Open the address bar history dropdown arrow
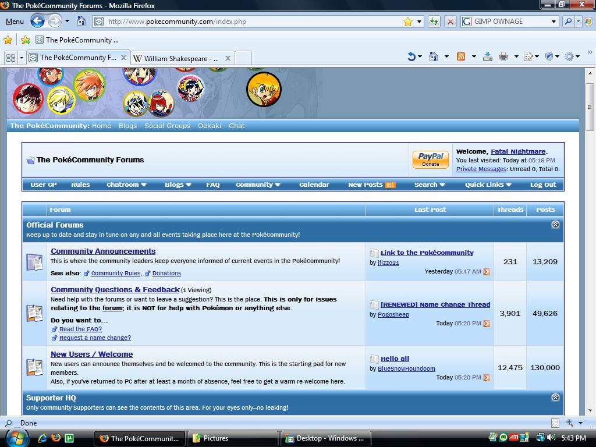596x447 pixels. (419, 22)
